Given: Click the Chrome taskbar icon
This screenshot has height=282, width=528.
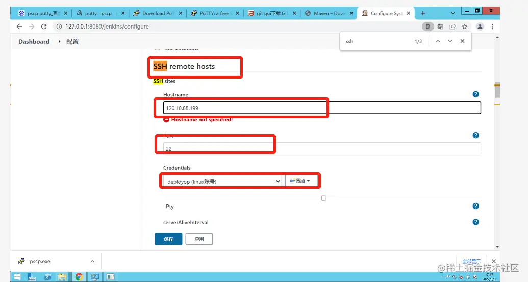Looking at the screenshot, I should 79,277.
